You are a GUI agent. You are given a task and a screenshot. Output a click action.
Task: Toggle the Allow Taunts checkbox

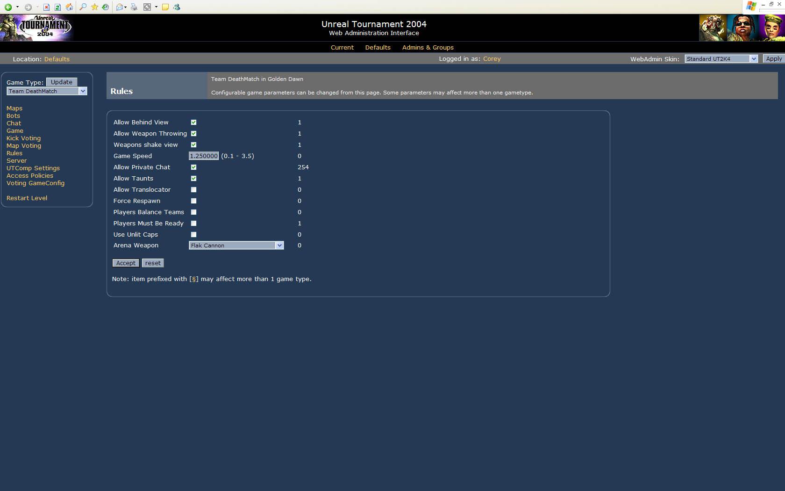pyautogui.click(x=193, y=179)
